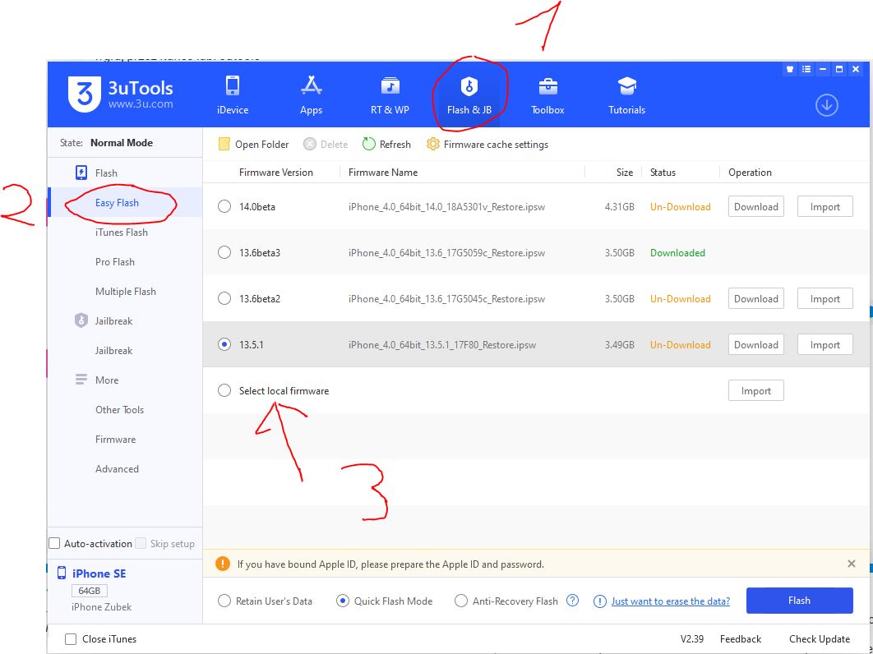Sort by the Firmware Version column header
This screenshot has width=873, height=654.
[x=276, y=173]
